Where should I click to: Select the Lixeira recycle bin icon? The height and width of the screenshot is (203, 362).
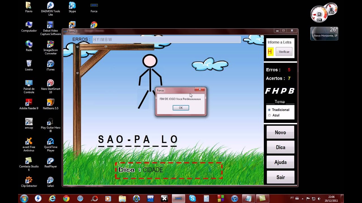tap(29, 65)
